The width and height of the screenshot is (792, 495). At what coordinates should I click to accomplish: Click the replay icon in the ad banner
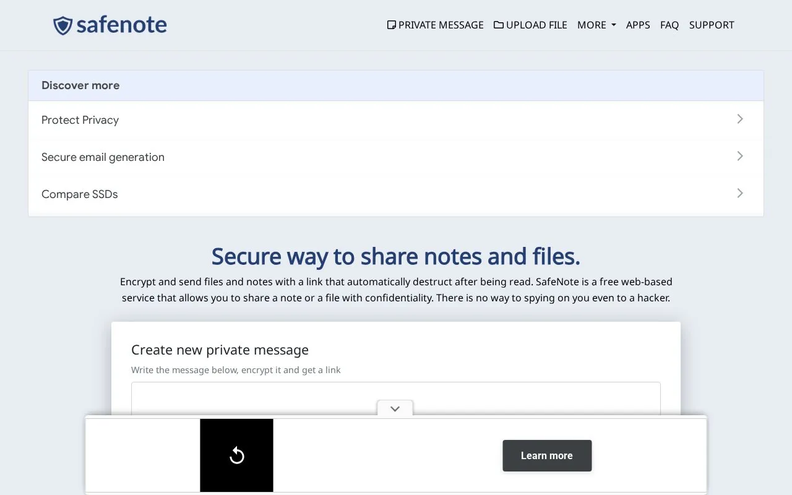[x=237, y=456]
